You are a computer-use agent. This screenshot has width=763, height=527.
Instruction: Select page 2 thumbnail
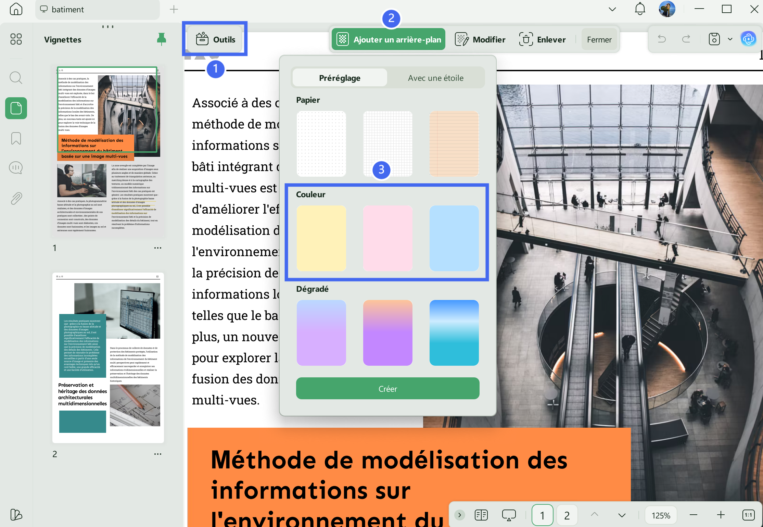[x=108, y=358]
